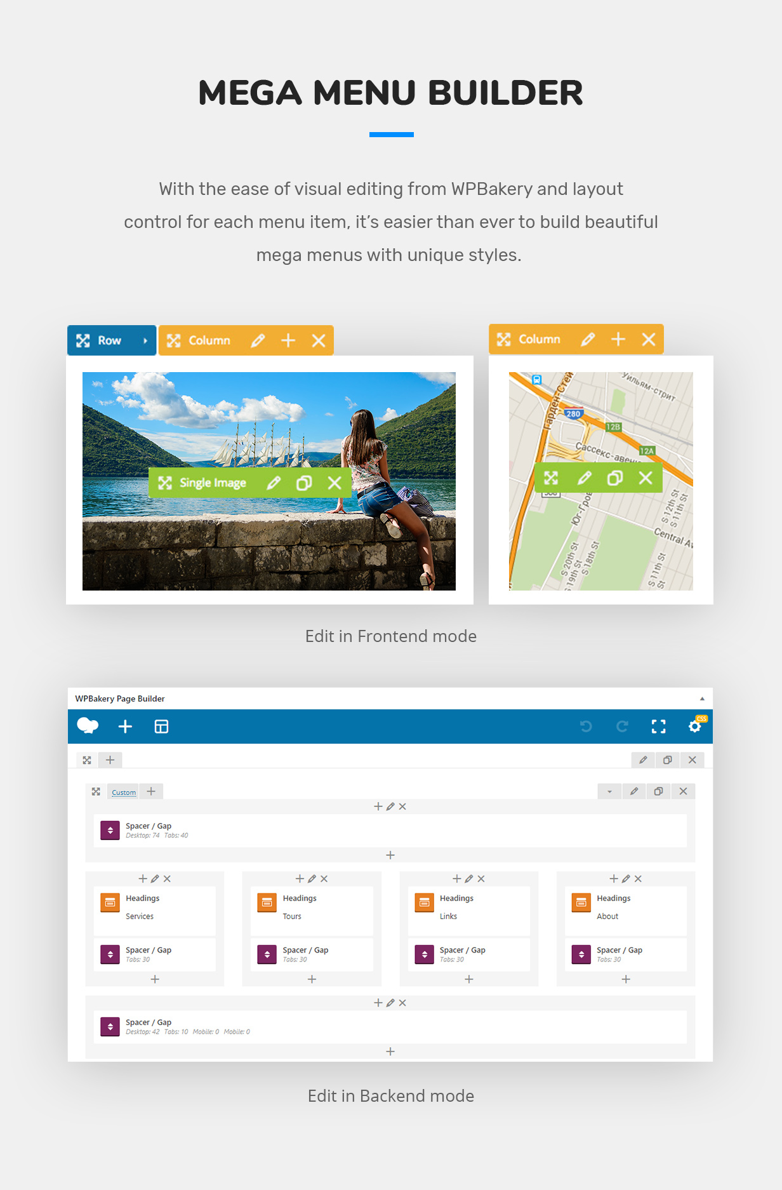Click outer row move handle in backend
The height and width of the screenshot is (1190, 782).
[87, 760]
